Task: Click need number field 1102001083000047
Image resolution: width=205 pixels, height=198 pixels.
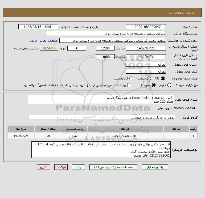Action: [x=146, y=27]
